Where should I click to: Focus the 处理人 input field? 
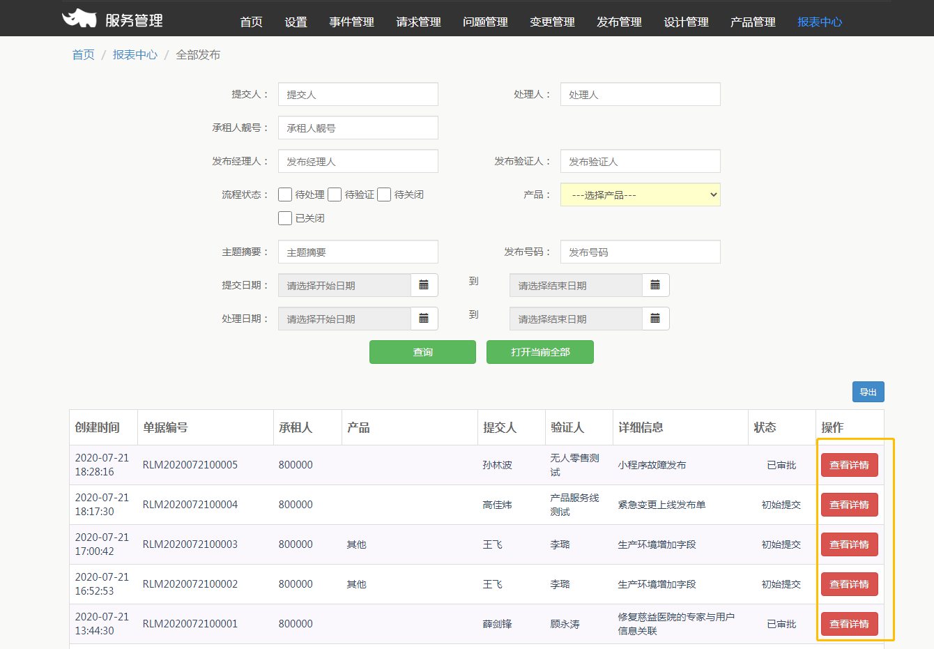point(640,94)
